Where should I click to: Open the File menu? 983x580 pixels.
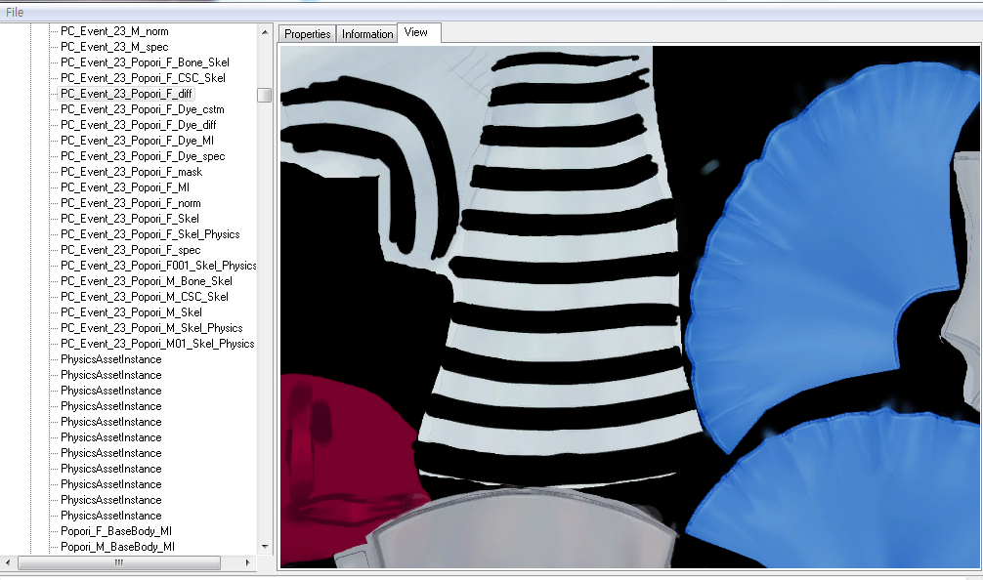pyautogui.click(x=15, y=12)
